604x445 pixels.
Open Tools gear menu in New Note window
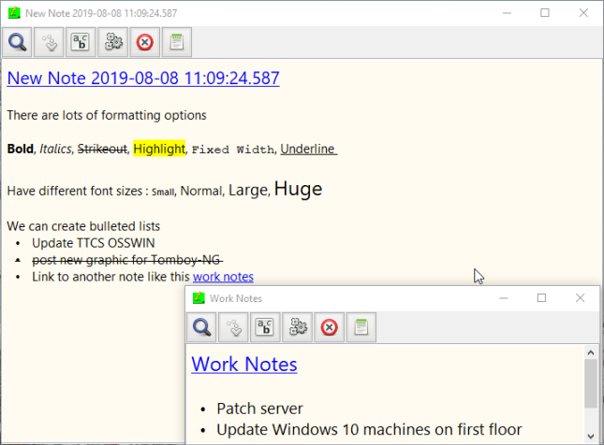[x=113, y=42]
